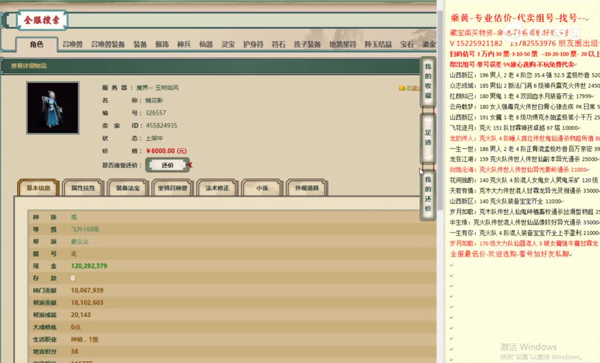Open the 我的还价 side button

(x=428, y=194)
